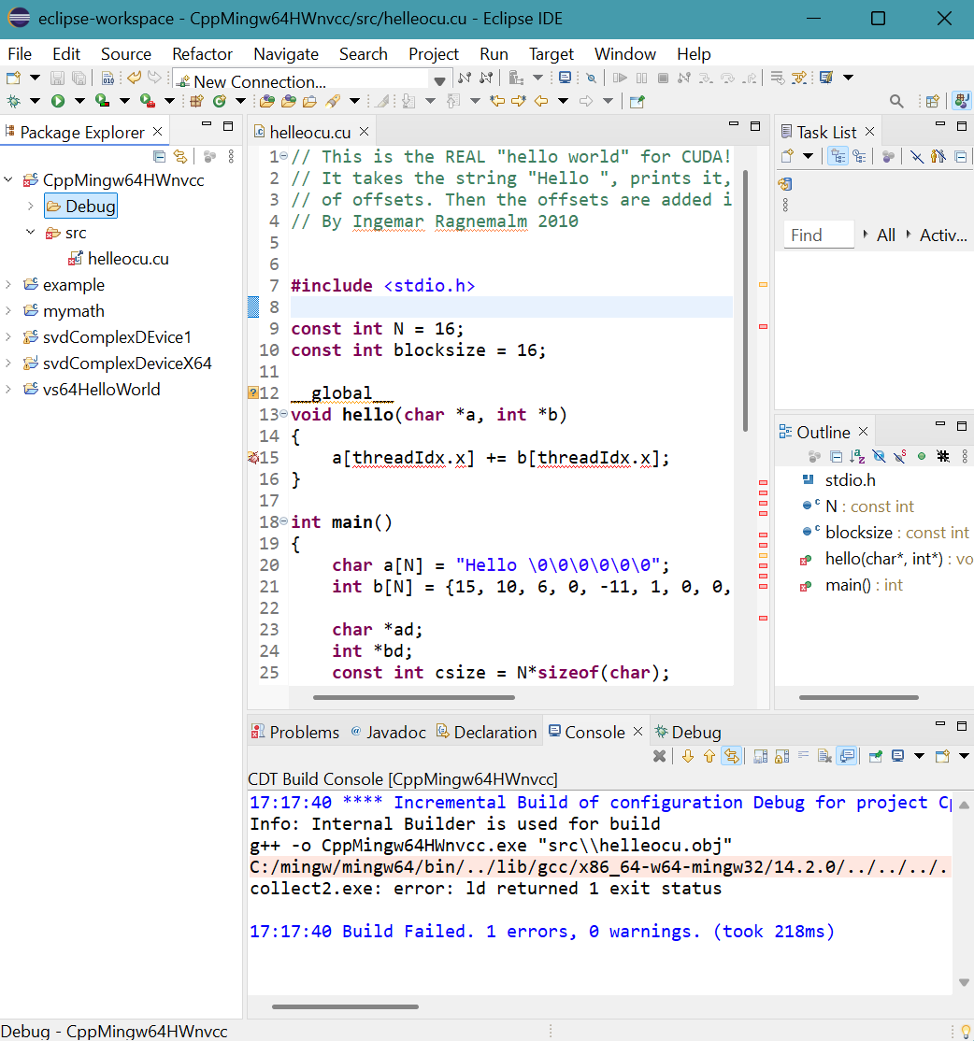Jump to next error with console down arrow
The width and height of the screenshot is (974, 1041).
[x=688, y=756]
